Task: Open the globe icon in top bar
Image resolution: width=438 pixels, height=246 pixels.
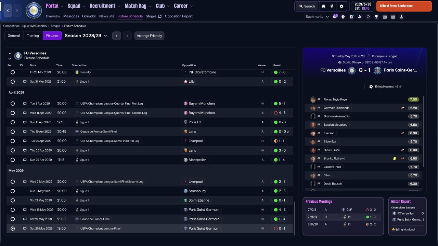Action: point(332,6)
